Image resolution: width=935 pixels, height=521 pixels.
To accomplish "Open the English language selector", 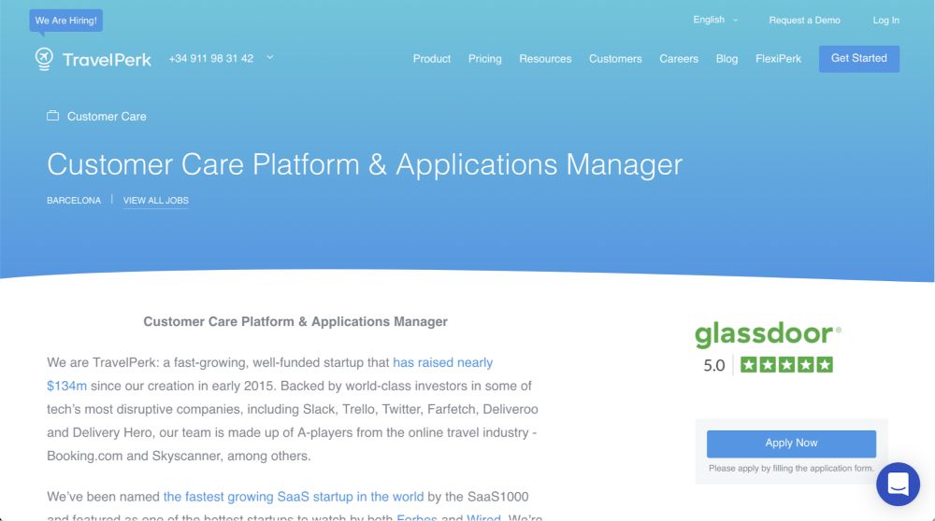I will 715,20.
